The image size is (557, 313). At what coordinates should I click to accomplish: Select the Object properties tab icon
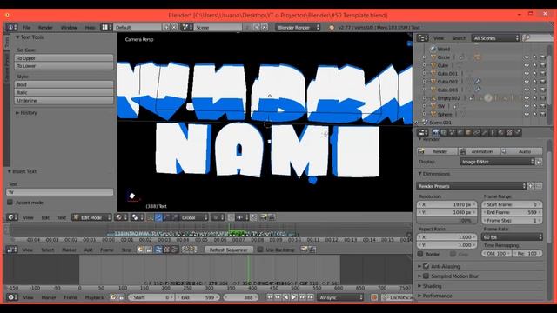tap(468, 132)
